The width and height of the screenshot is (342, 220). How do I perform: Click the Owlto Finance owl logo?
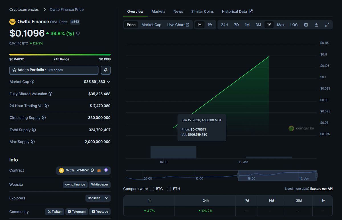click(13, 22)
